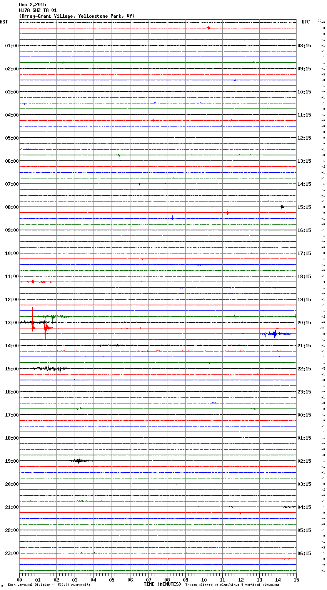Click the blue tremor burst near minute 14
Viewport: 327px width, 590px height.
click(274, 334)
